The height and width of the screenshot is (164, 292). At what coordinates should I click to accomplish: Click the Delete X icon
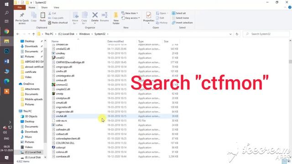click(95, 15)
